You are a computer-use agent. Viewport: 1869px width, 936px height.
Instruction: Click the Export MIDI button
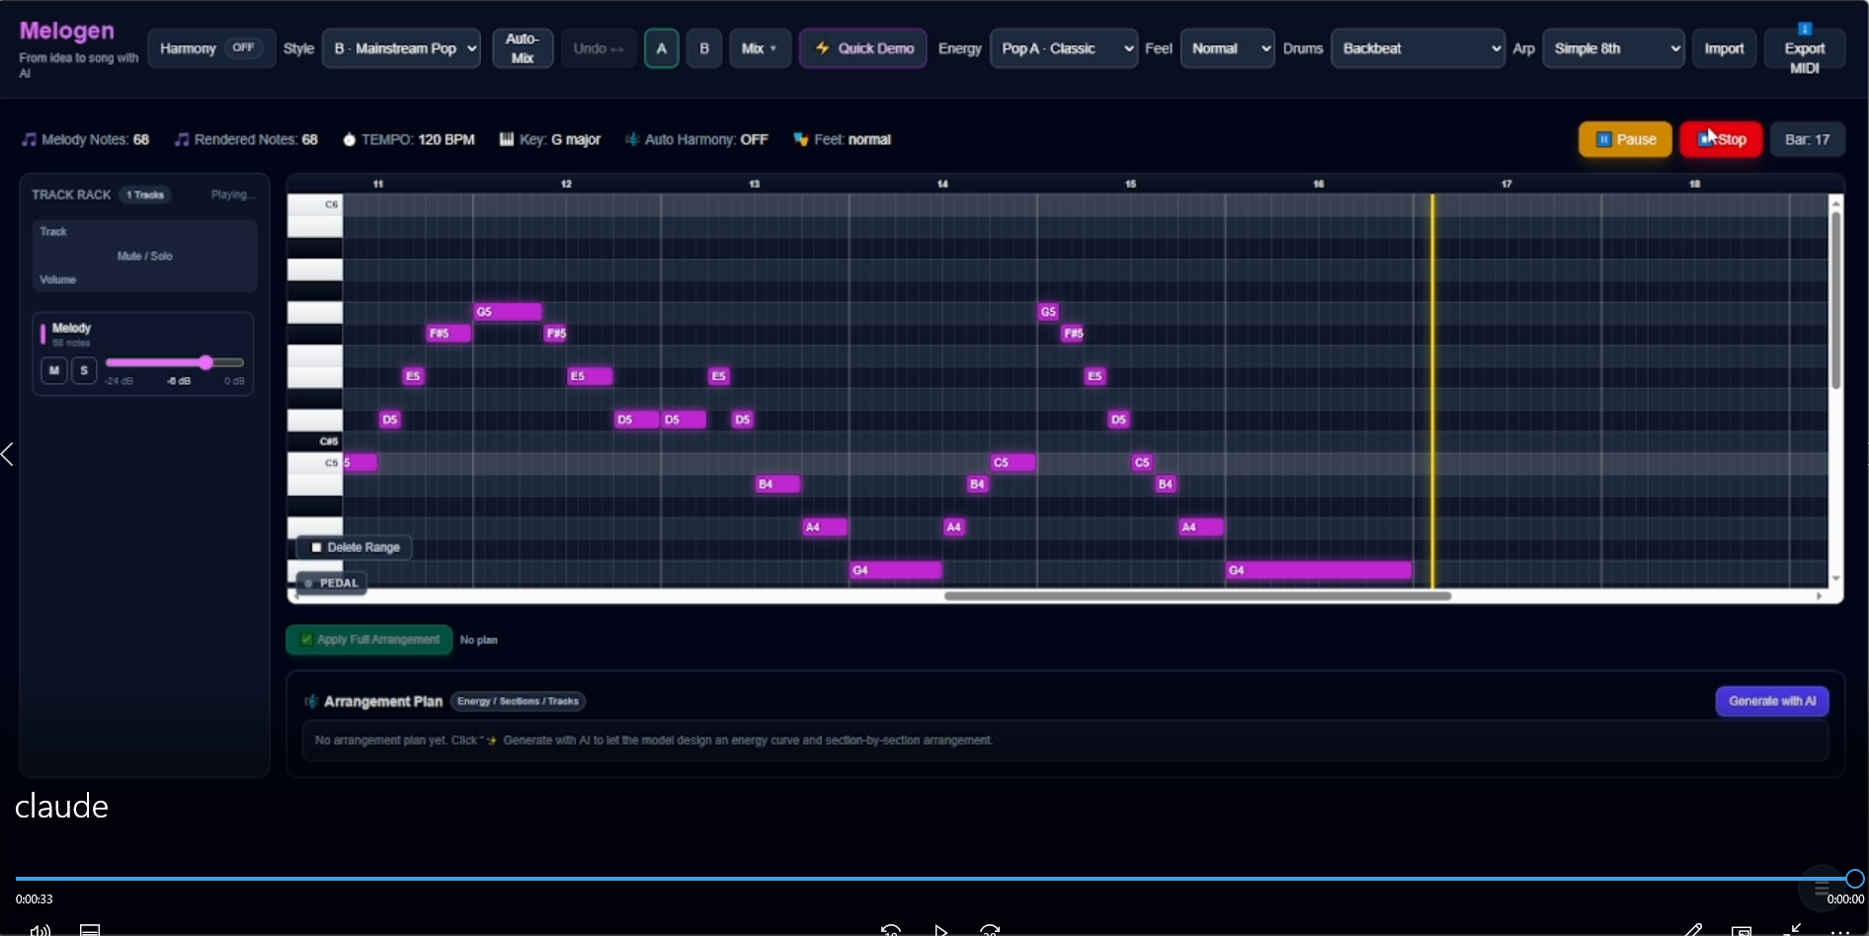click(x=1804, y=48)
